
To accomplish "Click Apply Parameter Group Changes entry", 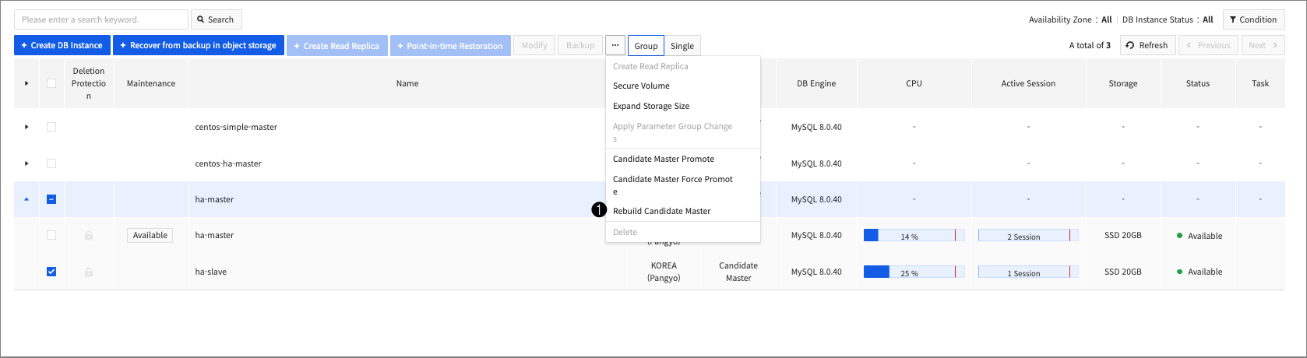I will click(x=673, y=132).
